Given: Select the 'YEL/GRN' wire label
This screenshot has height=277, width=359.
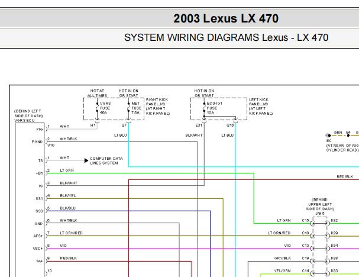Looking at the screenshot, I should (x=282, y=271).
